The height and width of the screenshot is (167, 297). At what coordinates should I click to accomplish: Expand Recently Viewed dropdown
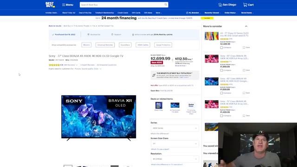point(213,13)
